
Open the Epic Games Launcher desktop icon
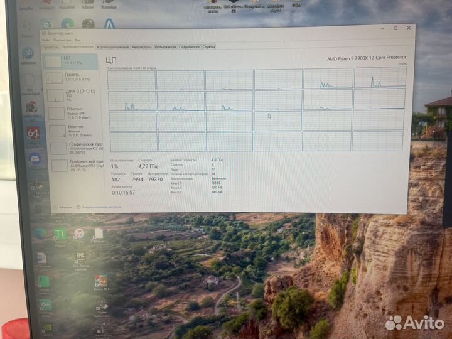coord(80,259)
